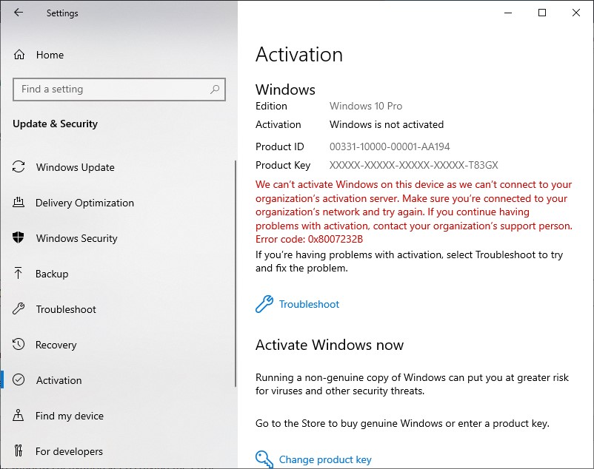594x469 pixels.
Task: Click the key icon beside Change product key
Action: pos(264,459)
